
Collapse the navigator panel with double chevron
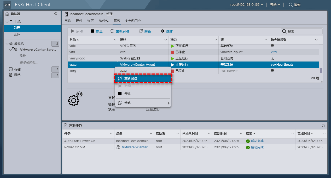(x=56, y=14)
